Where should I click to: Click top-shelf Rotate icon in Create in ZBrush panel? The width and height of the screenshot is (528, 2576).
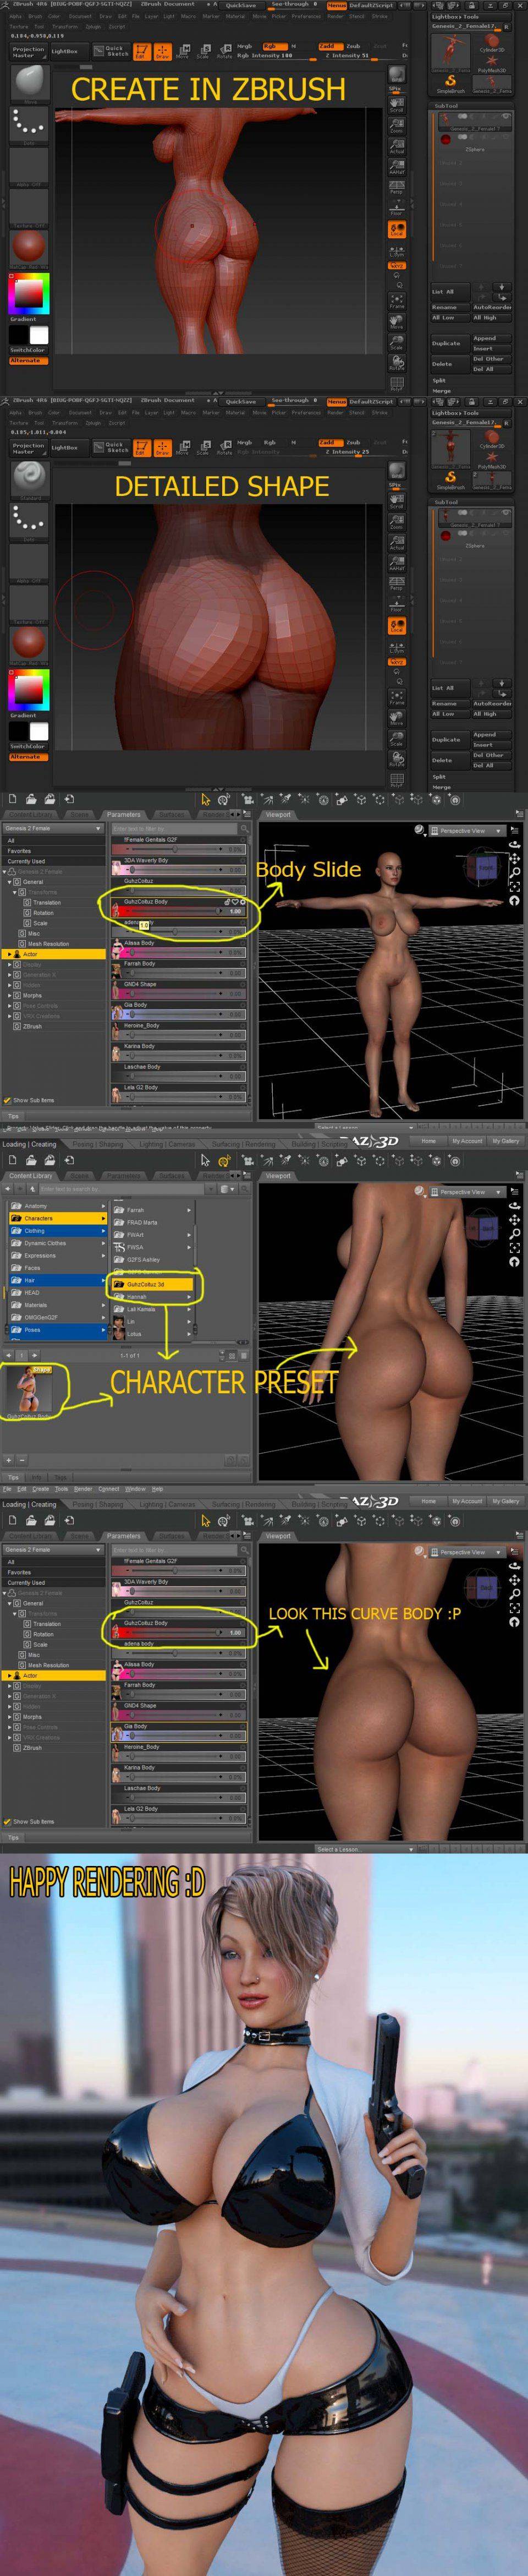pyautogui.click(x=224, y=53)
